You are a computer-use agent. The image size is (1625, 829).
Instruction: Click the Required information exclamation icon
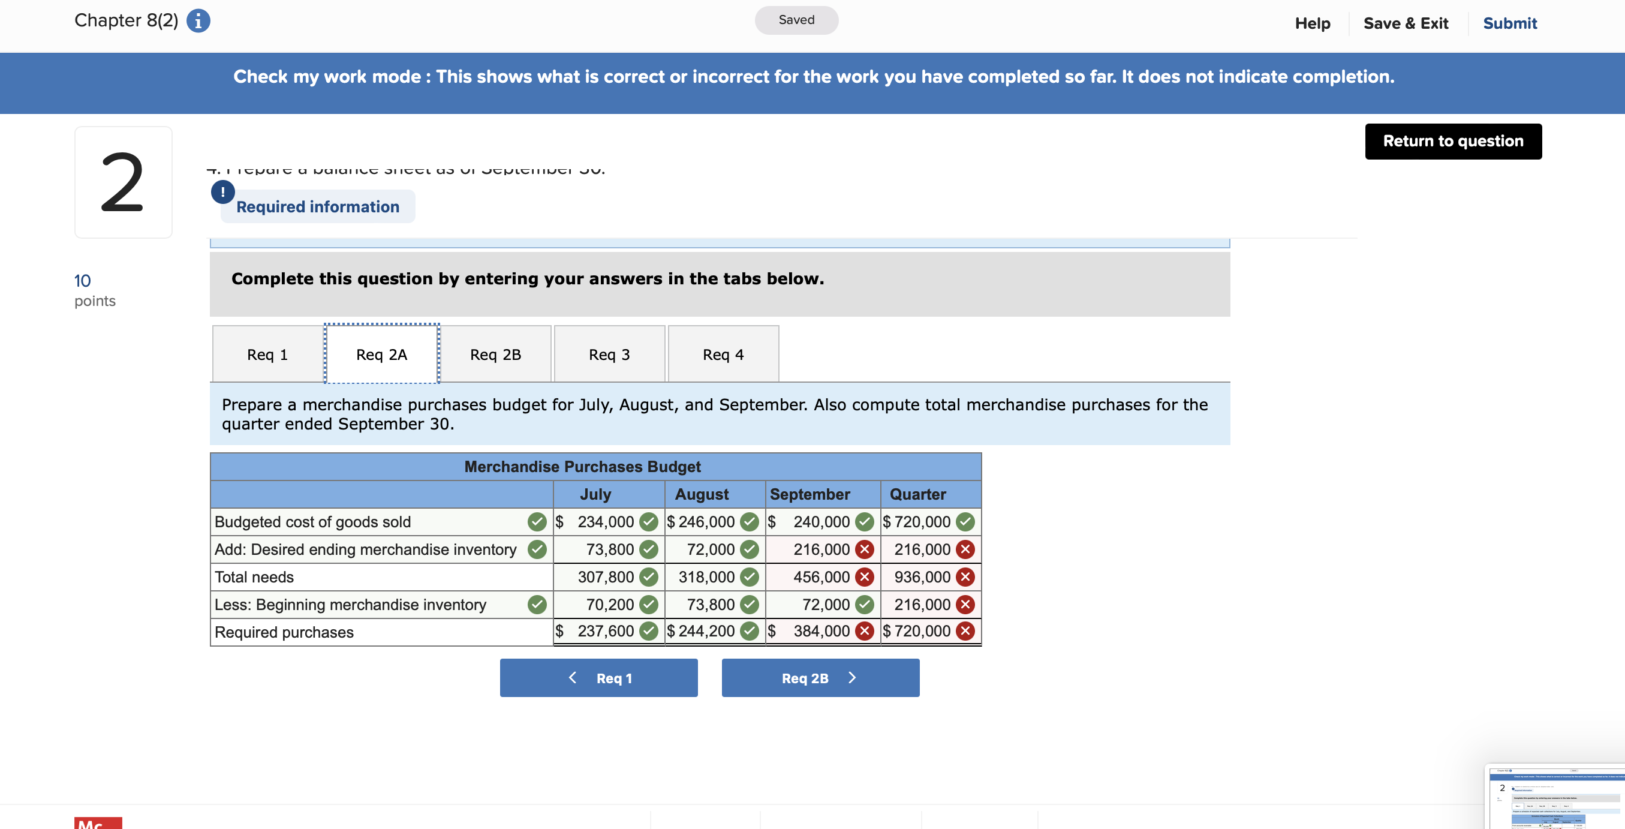[x=222, y=192]
